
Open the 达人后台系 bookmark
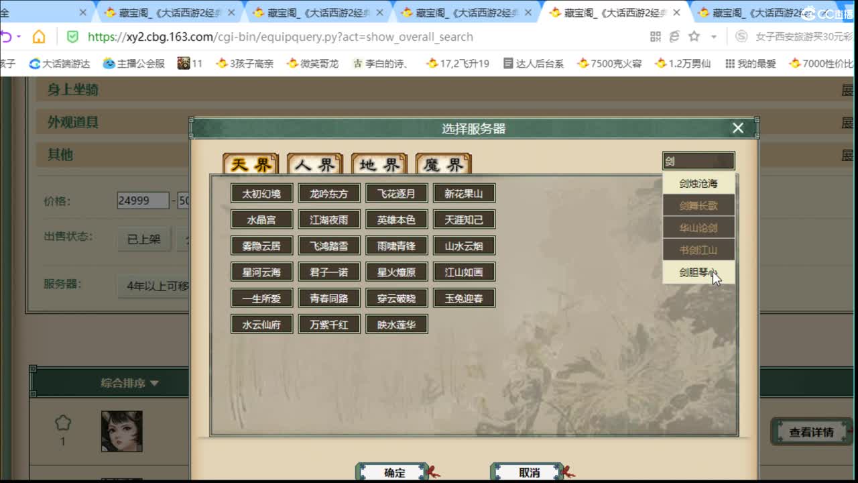click(x=533, y=63)
